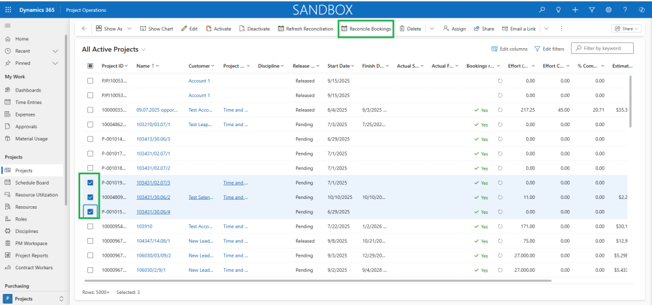The width and height of the screenshot is (652, 305).
Task: Click the grid vertical scrollbar
Action: 630,101
